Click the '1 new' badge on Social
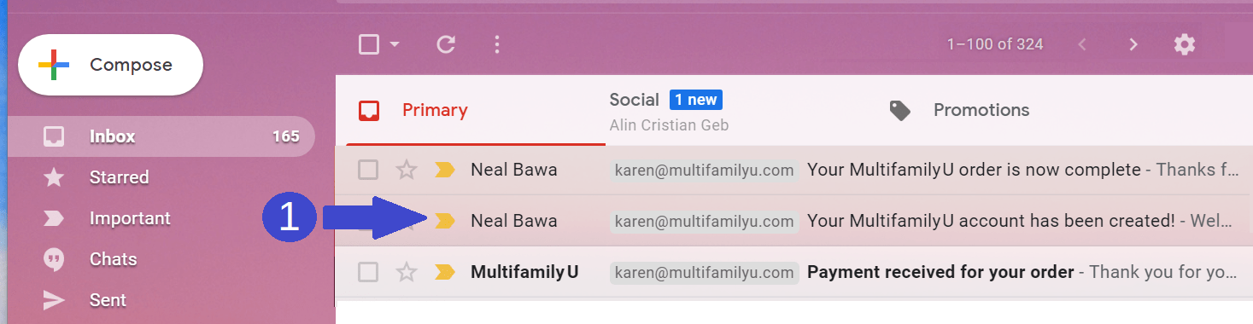Screen dimensions: 1253x324 pos(696,100)
